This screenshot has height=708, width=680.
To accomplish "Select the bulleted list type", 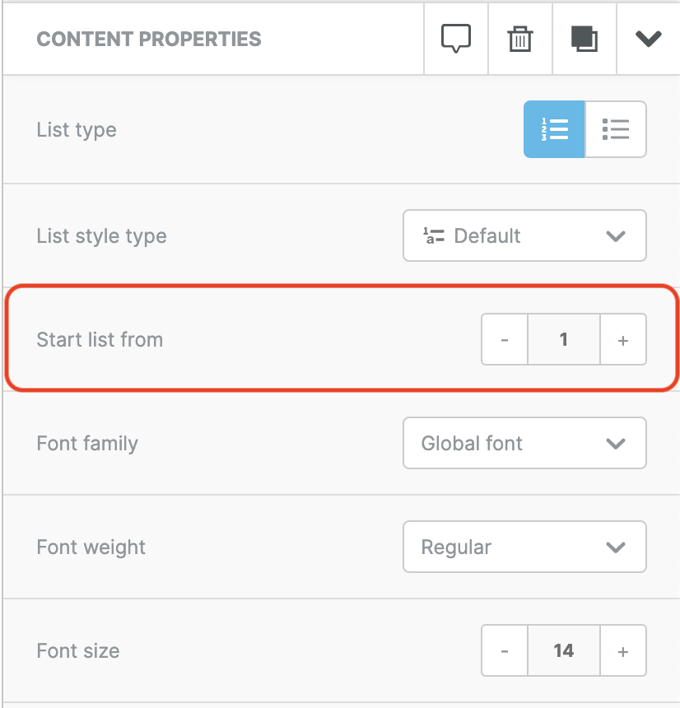I will 616,129.
